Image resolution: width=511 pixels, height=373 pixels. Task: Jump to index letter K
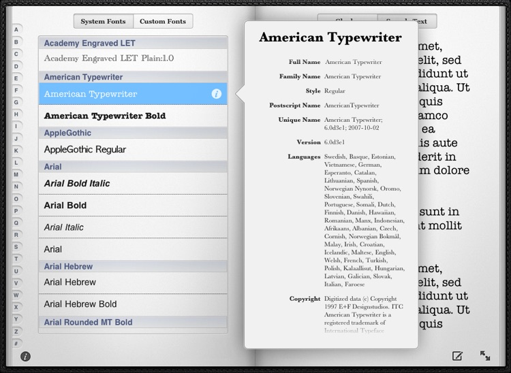(16, 150)
